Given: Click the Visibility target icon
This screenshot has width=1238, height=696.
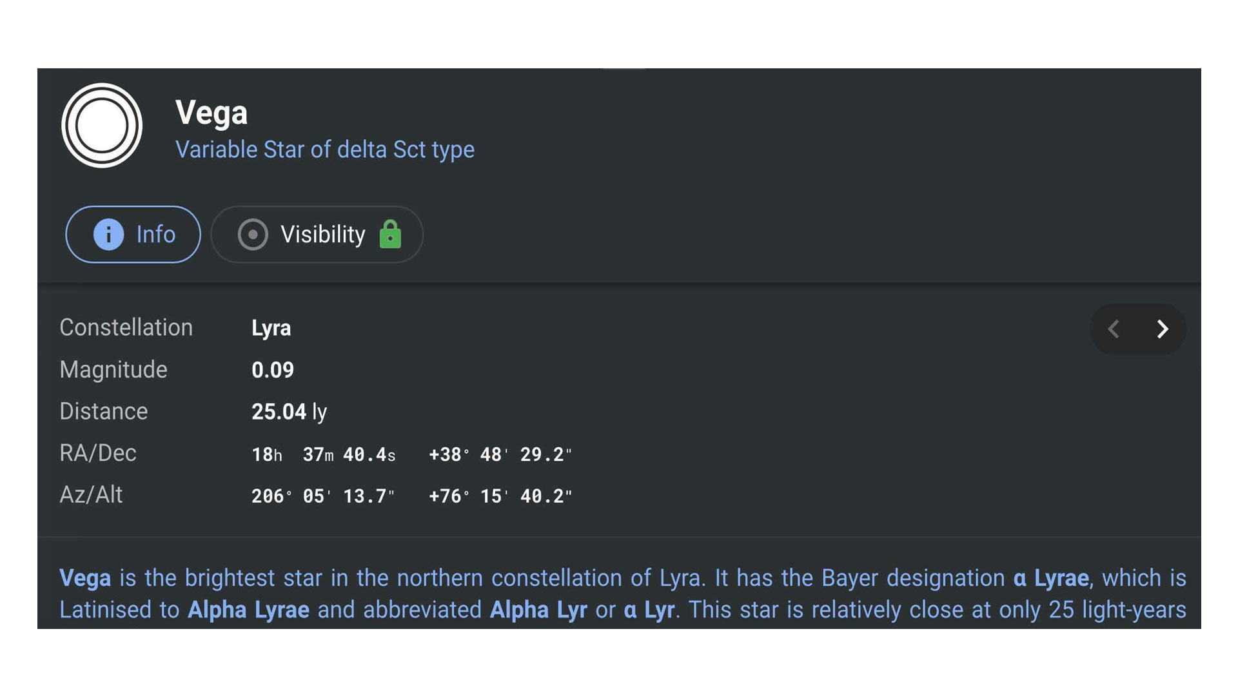Looking at the screenshot, I should pos(253,235).
